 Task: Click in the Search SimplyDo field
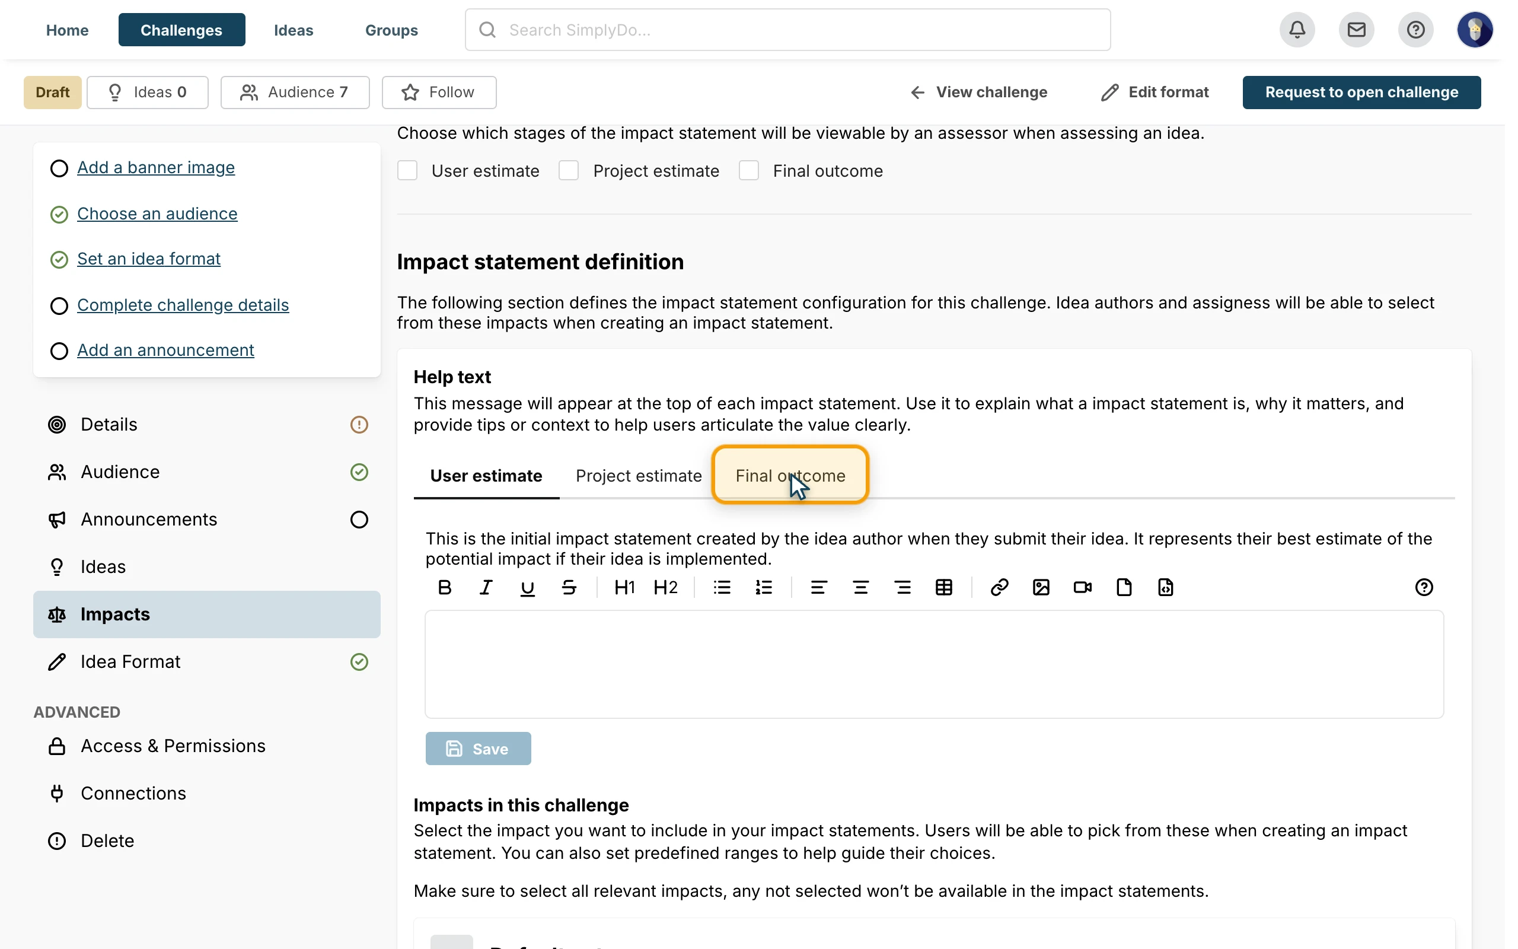pyautogui.click(x=788, y=30)
